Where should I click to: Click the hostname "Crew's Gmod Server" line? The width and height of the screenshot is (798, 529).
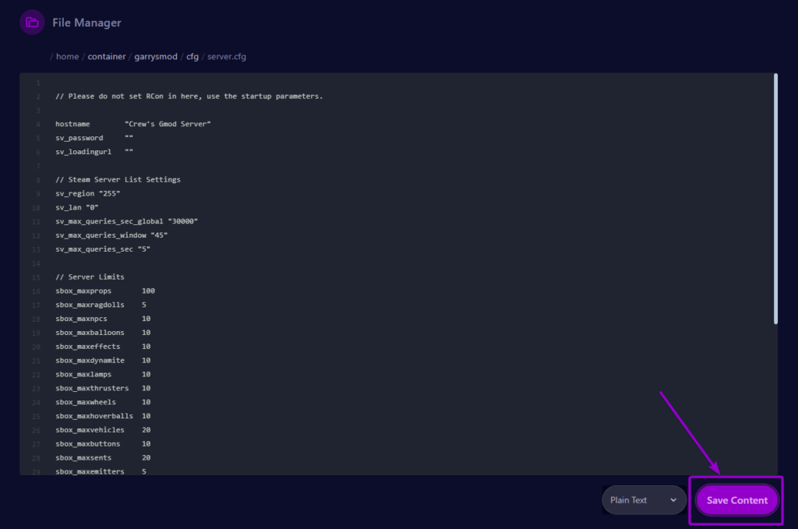(132, 124)
